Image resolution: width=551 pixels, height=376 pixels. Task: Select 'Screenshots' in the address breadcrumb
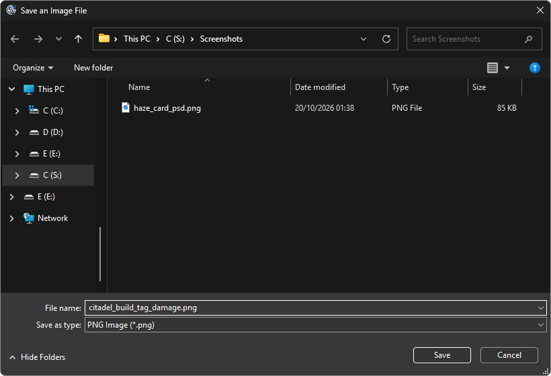[221, 39]
